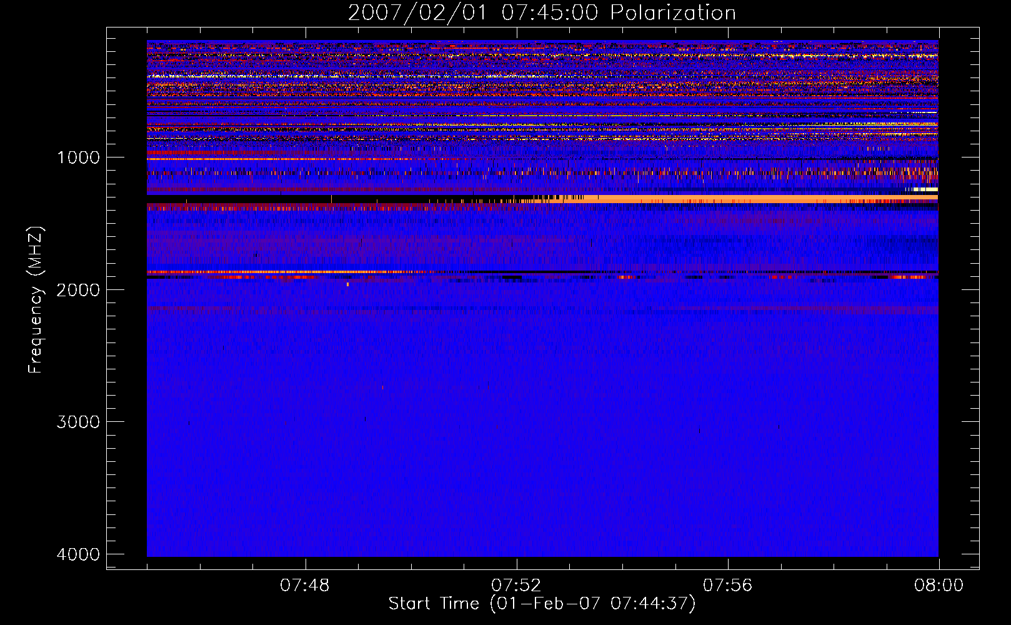Click the plot title '2007/02/01 07:45:00 Polarization'
This screenshot has height=625, width=1011.
(x=542, y=12)
